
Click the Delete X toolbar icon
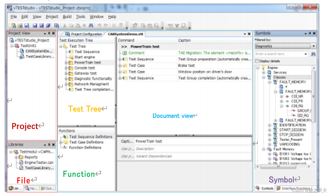pyautogui.click(x=84, y=26)
